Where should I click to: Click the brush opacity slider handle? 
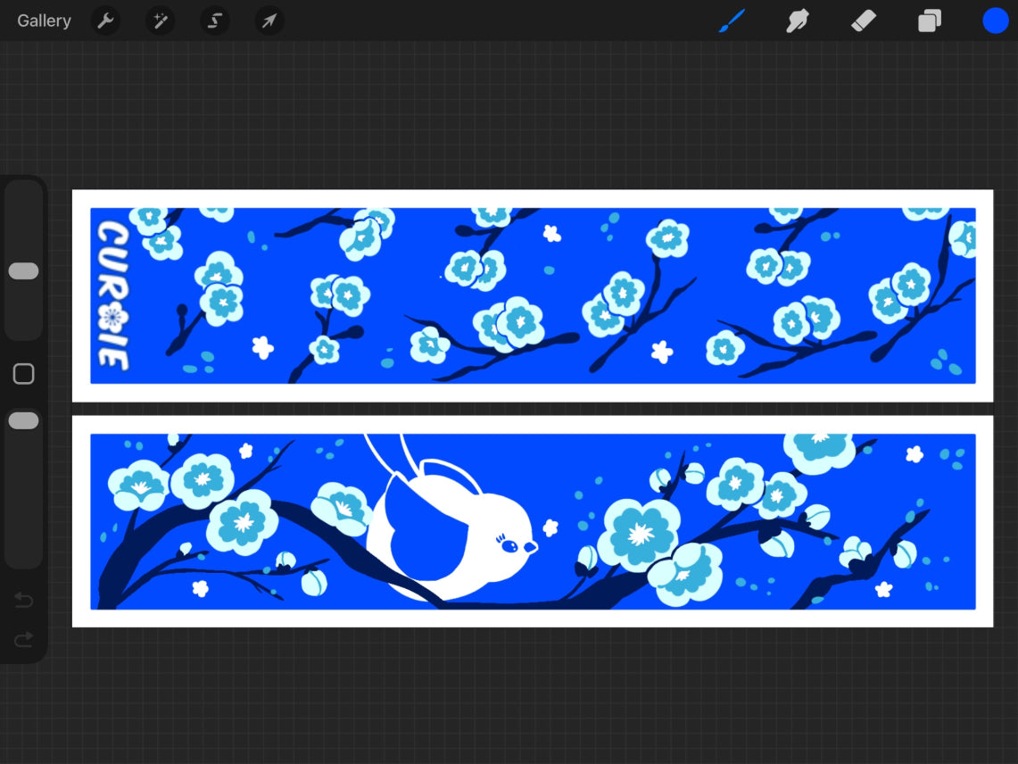click(x=23, y=420)
